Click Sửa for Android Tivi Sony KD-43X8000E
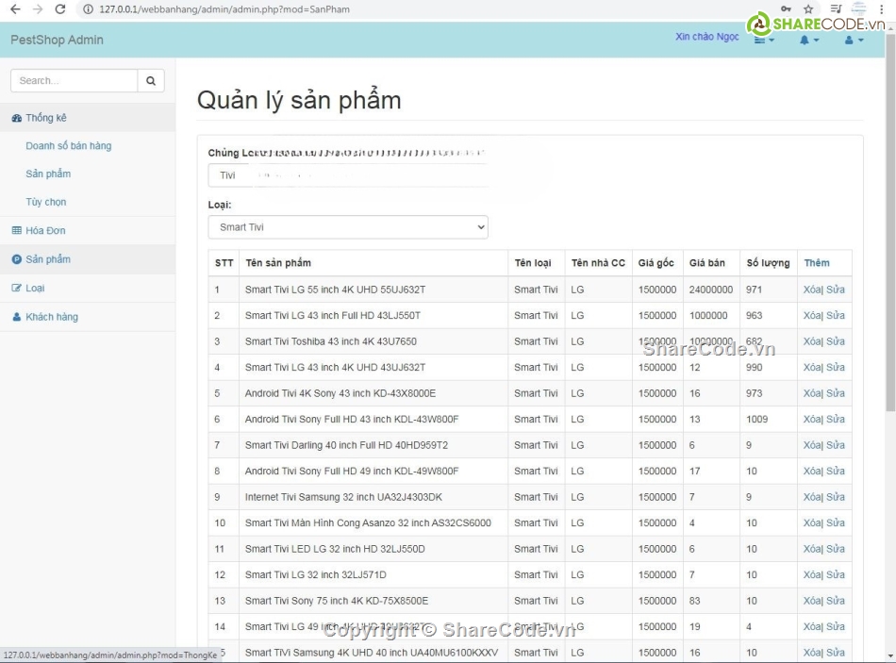 [836, 393]
